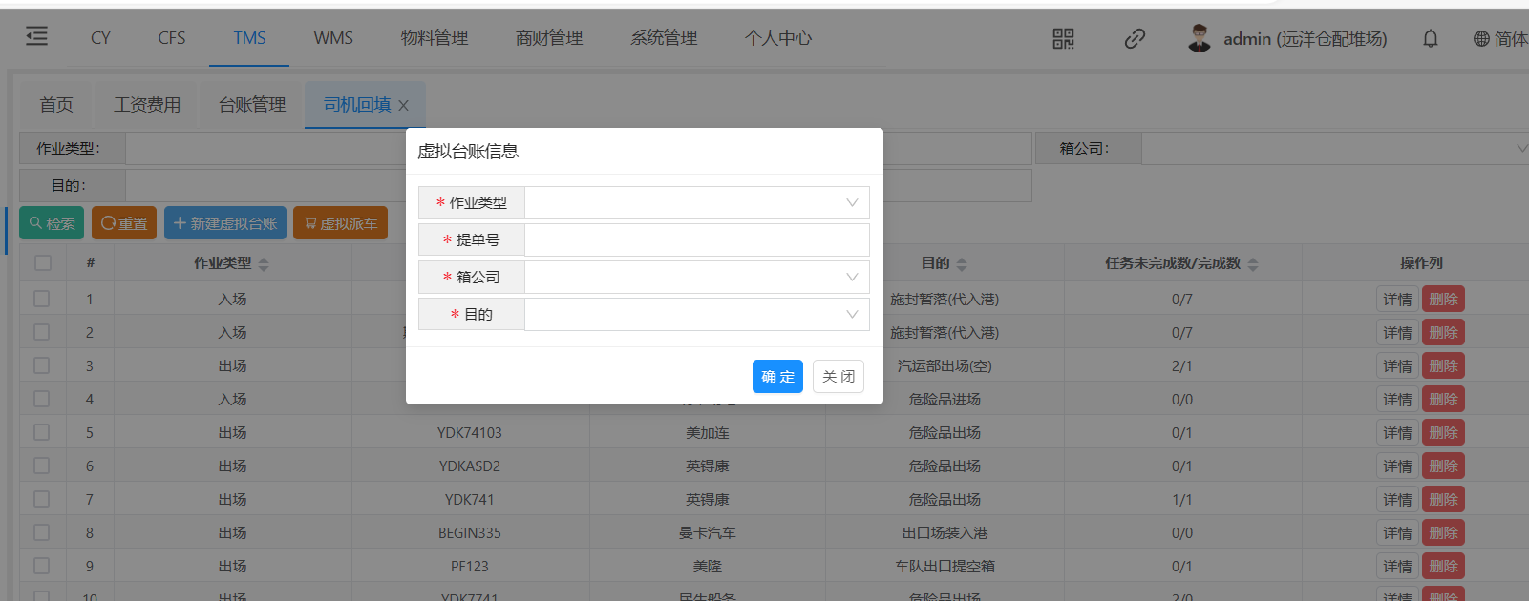Collapse the sidebar menu hamburger icon
Image resolution: width=1529 pixels, height=601 pixels.
pos(36,37)
